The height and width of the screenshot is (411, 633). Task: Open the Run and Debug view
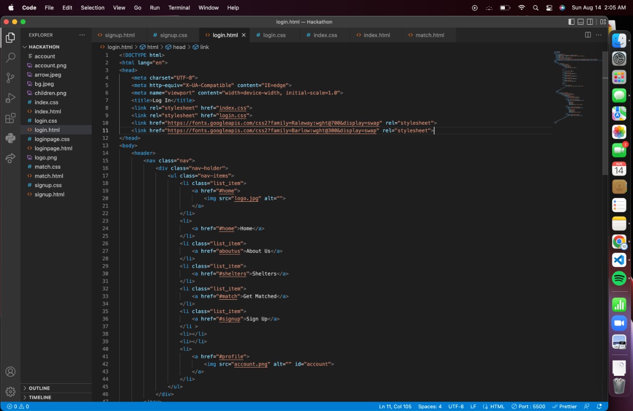coord(10,98)
